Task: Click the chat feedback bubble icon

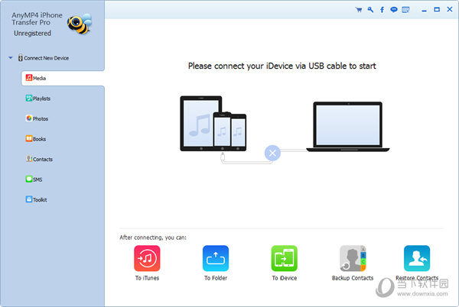Action: (x=394, y=10)
